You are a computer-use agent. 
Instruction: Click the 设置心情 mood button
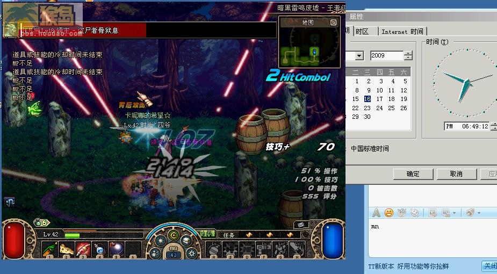(207, 234)
